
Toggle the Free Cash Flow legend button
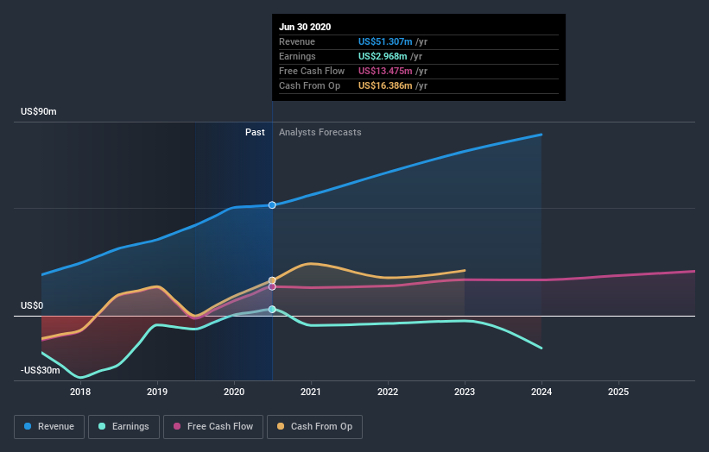[x=213, y=427]
